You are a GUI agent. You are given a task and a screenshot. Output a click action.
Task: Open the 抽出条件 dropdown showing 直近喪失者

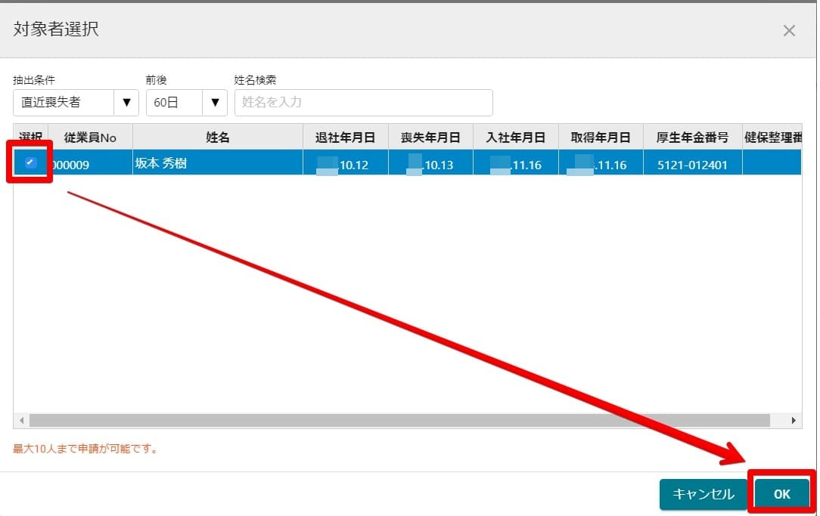point(76,102)
